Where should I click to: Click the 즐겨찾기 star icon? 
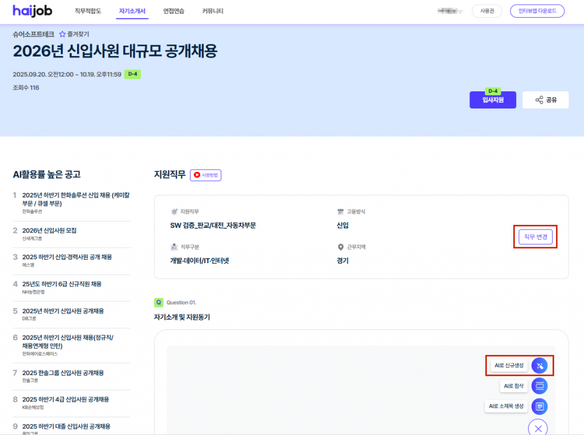tap(63, 34)
